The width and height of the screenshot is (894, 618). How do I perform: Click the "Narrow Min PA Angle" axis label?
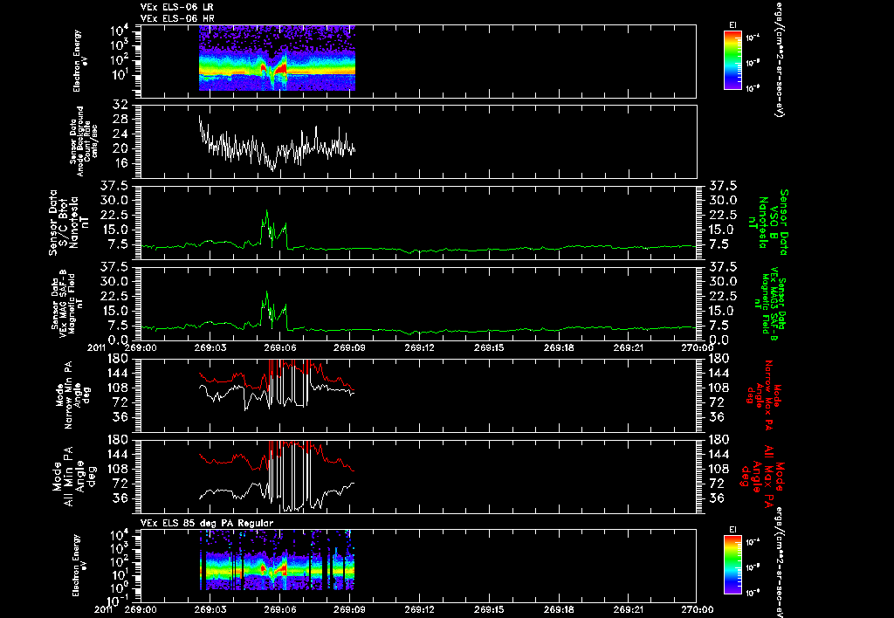point(72,395)
